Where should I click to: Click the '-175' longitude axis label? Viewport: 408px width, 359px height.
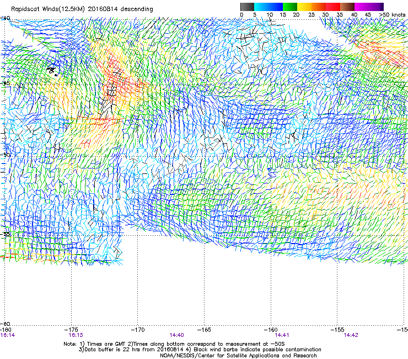[x=72, y=330]
